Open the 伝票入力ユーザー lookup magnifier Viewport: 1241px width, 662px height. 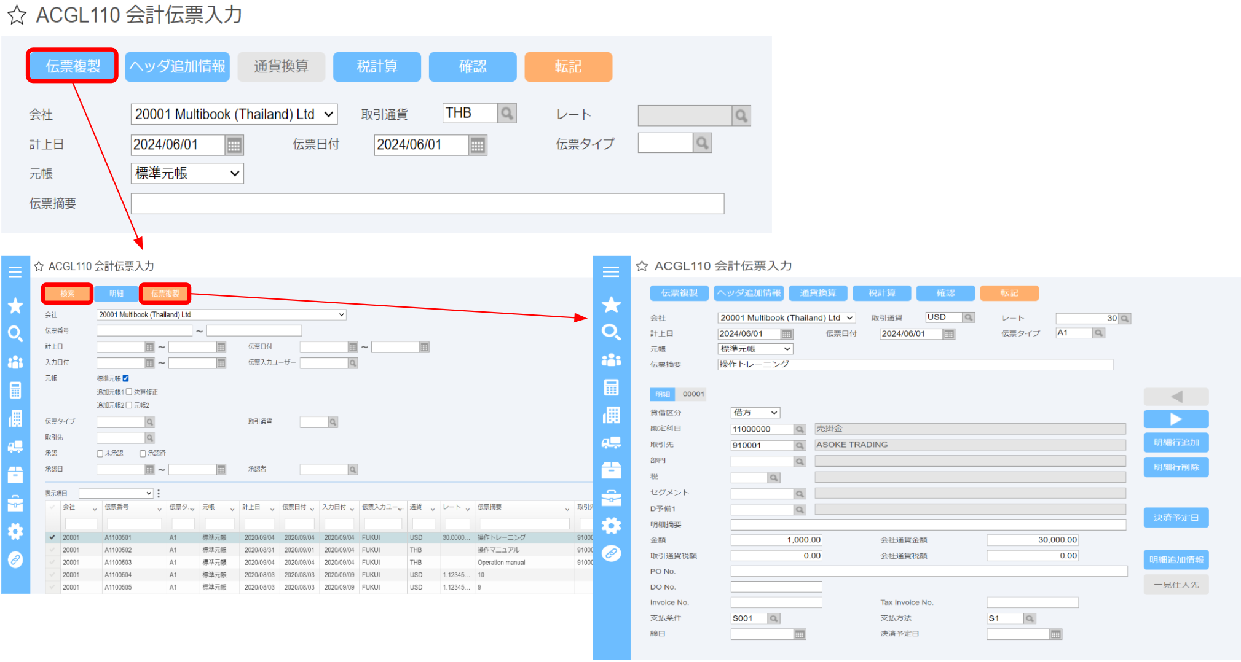pos(353,364)
